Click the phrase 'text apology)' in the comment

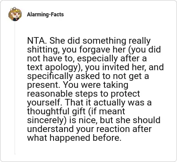[x=55, y=68]
